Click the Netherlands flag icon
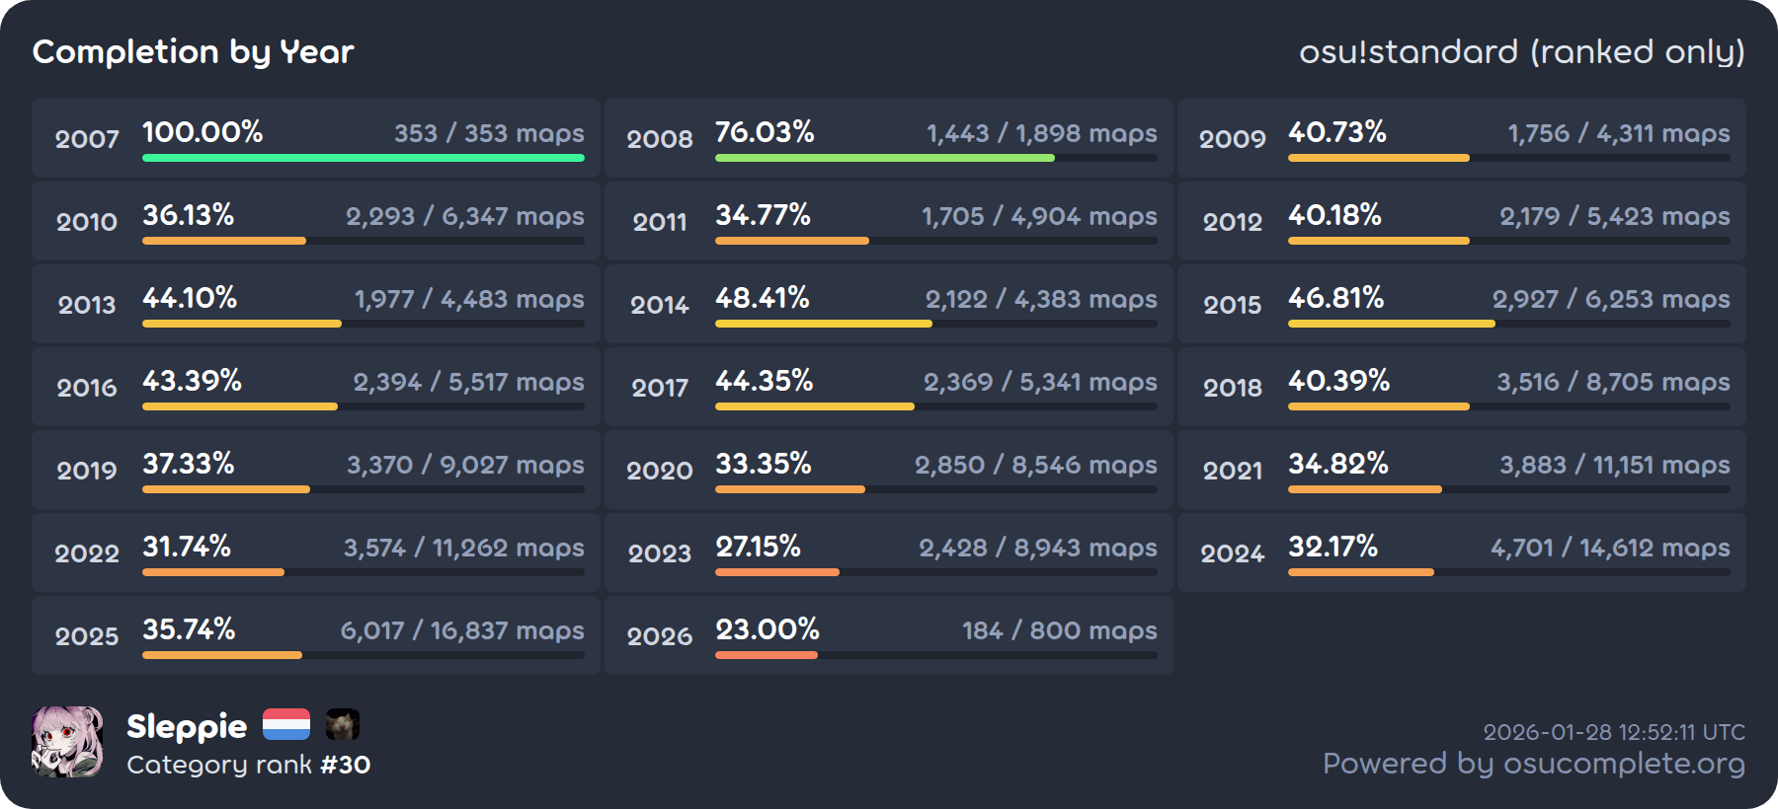The image size is (1778, 809). pyautogui.click(x=285, y=725)
